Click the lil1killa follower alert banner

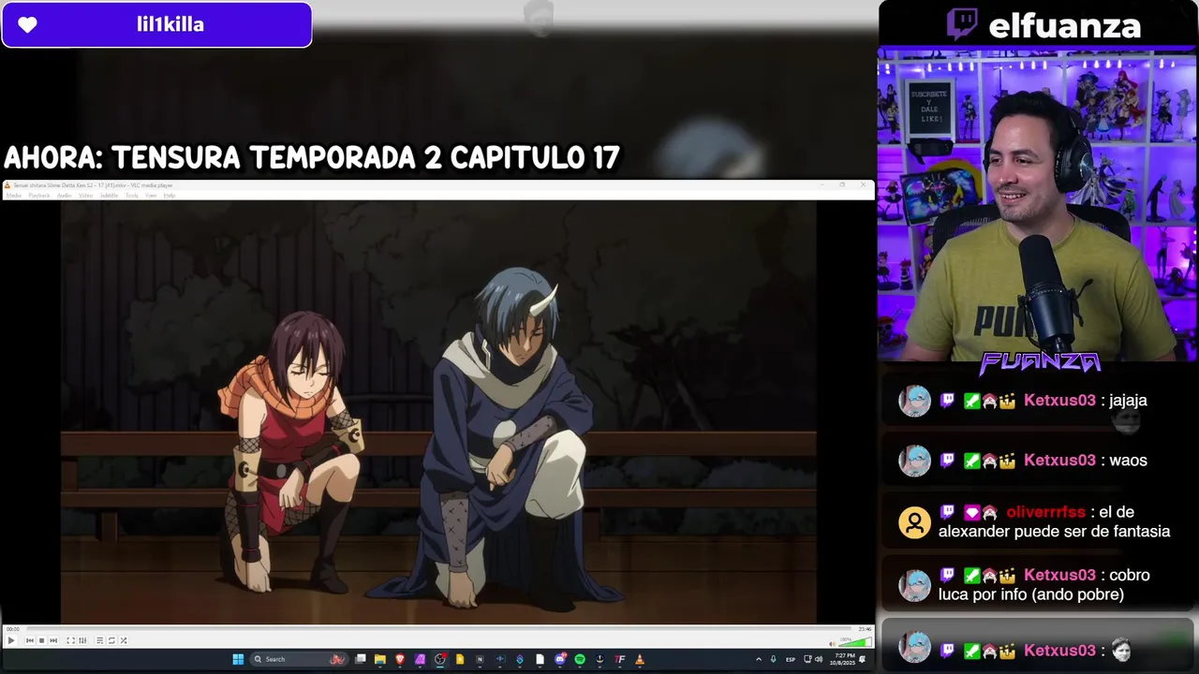click(x=156, y=24)
